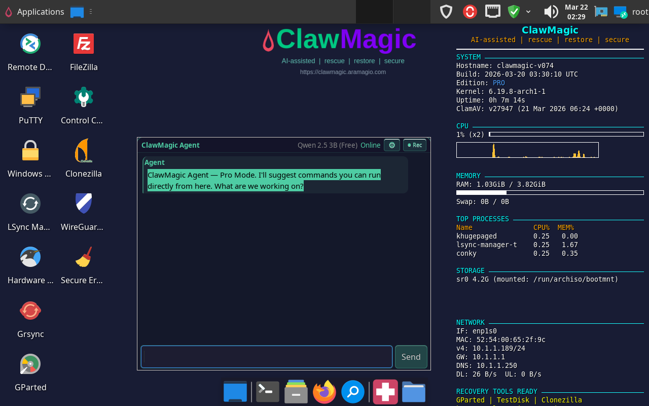Open the Remote Desktop shortcut on the desktop

(30, 44)
